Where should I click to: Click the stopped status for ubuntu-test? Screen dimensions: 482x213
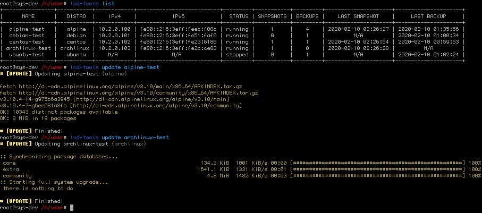coord(237,55)
